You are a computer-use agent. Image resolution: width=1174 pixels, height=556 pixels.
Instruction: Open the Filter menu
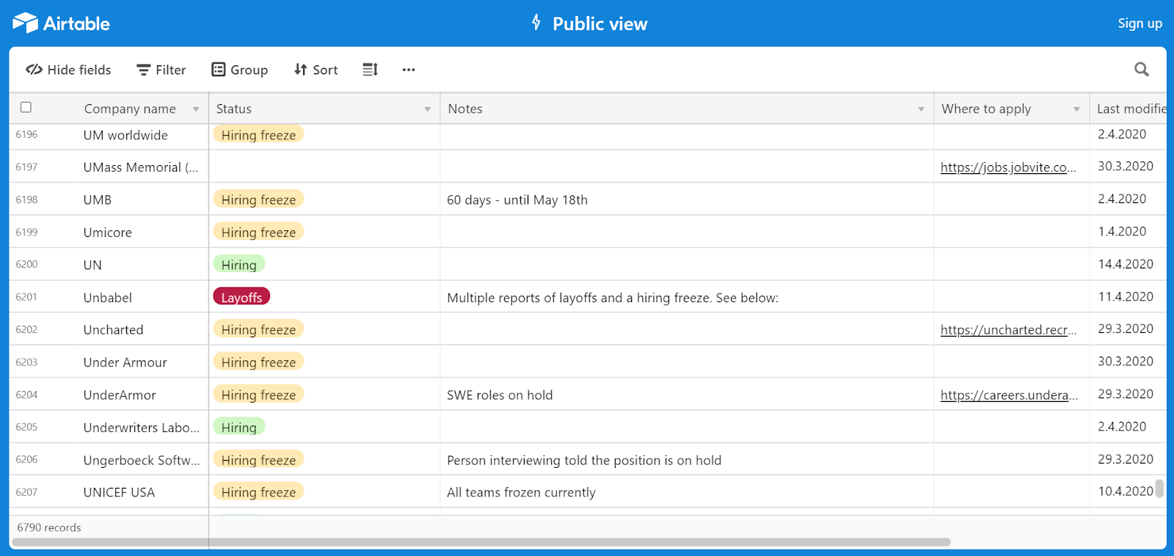pos(161,70)
